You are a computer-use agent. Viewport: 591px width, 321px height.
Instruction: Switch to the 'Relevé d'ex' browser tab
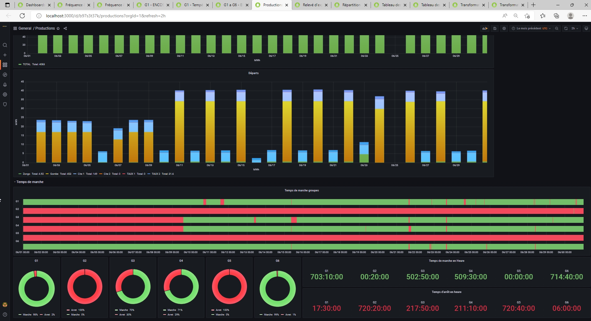click(312, 5)
